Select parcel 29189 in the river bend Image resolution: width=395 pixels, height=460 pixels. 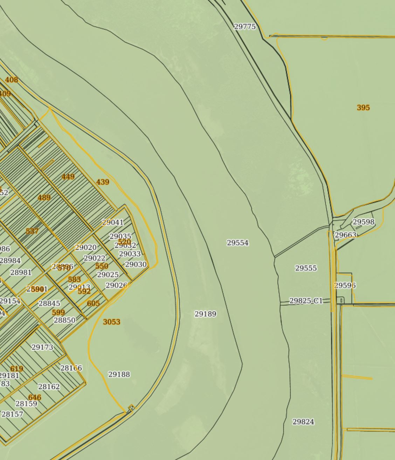206,314
